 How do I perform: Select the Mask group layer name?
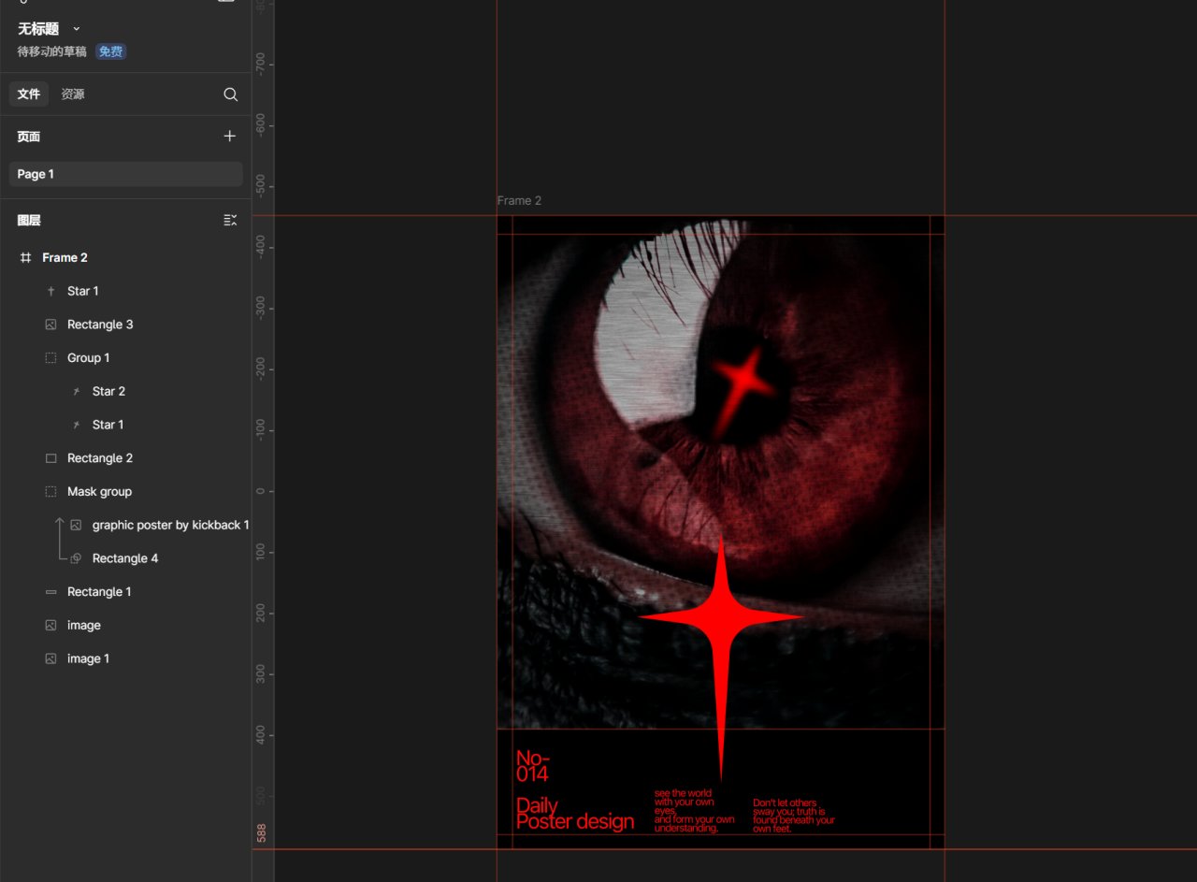99,492
